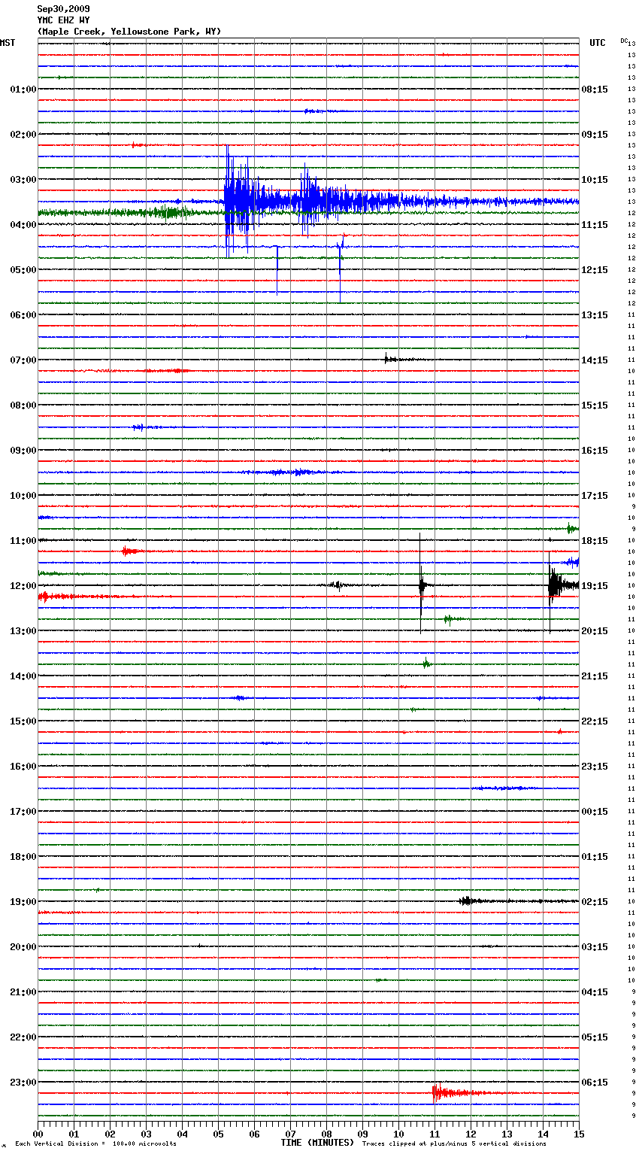Click the 06:15 UTC time label
Viewport: 639px width, 1154px height.
tap(595, 1083)
